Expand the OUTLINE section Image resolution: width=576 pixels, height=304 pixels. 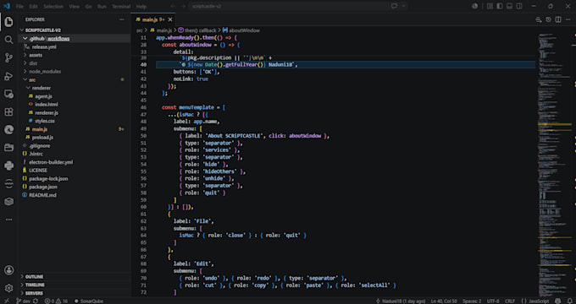75,276
